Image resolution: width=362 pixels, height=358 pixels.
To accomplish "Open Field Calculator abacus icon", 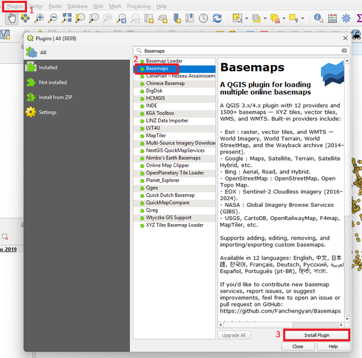I will (x=333, y=18).
